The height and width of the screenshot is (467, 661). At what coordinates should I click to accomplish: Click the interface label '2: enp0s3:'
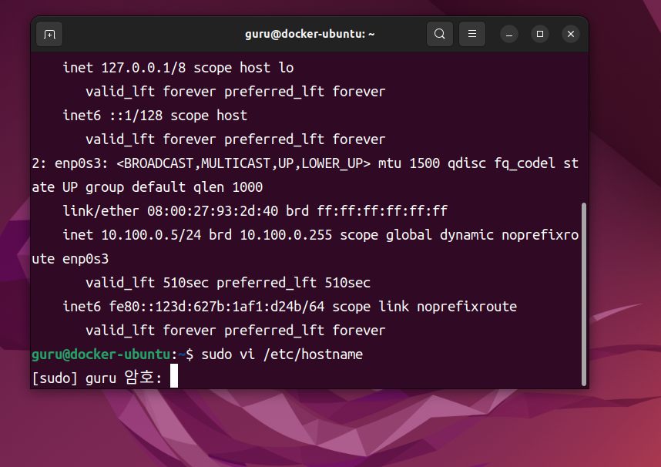coord(70,163)
